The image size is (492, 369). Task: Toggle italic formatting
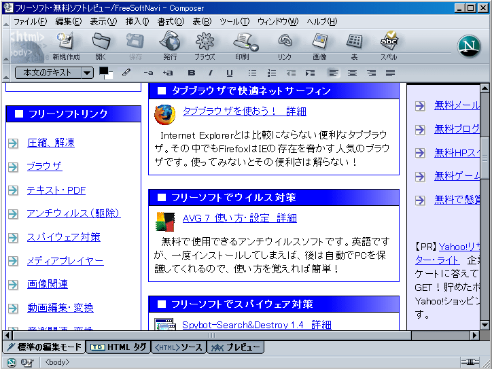pyautogui.click(x=210, y=73)
